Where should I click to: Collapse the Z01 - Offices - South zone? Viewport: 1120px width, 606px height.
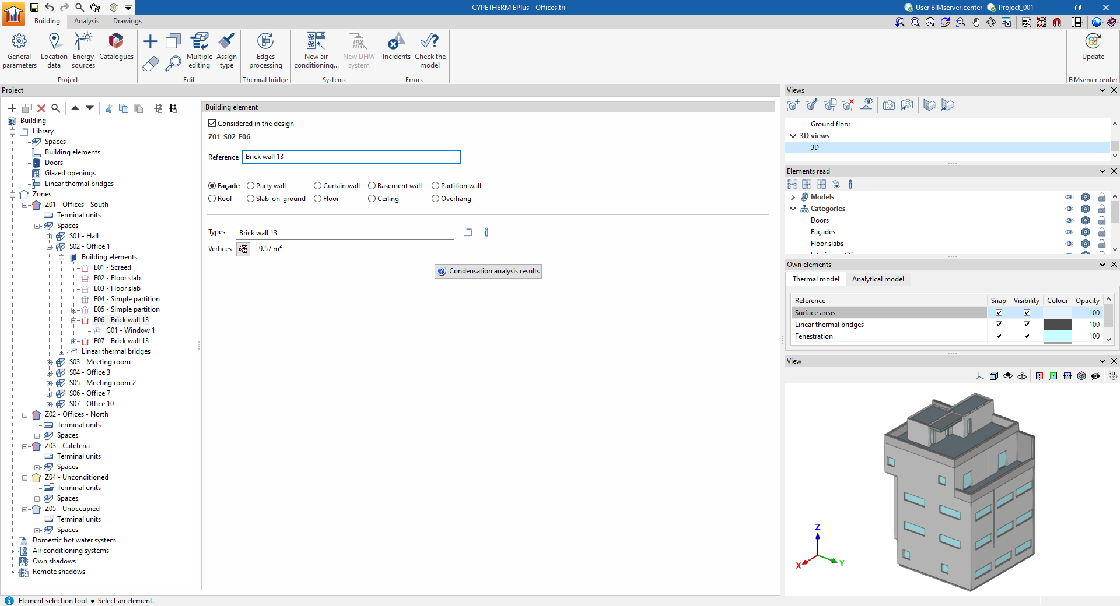click(25, 205)
